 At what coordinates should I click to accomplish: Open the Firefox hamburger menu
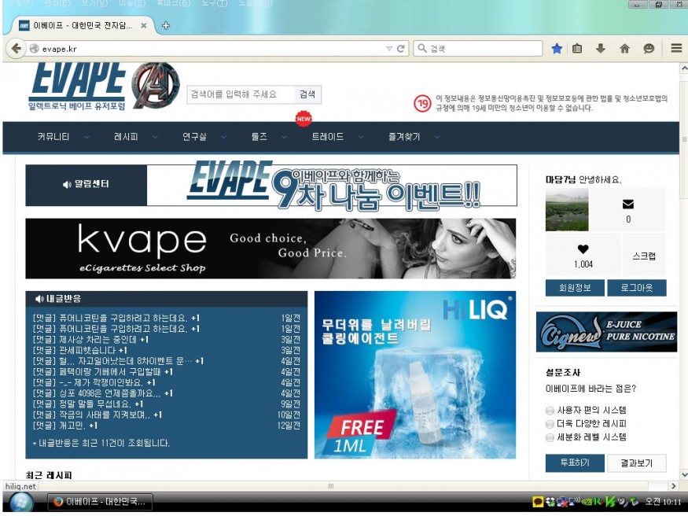click(x=676, y=48)
